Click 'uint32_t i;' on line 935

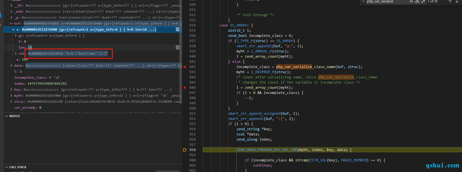(x=239, y=31)
